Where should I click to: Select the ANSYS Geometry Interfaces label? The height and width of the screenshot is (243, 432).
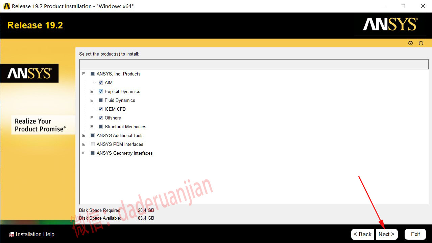pyautogui.click(x=125, y=153)
